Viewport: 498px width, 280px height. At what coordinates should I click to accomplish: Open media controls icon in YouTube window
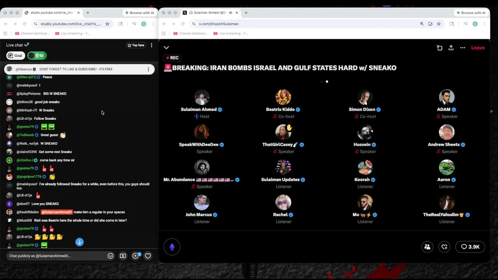(x=134, y=24)
